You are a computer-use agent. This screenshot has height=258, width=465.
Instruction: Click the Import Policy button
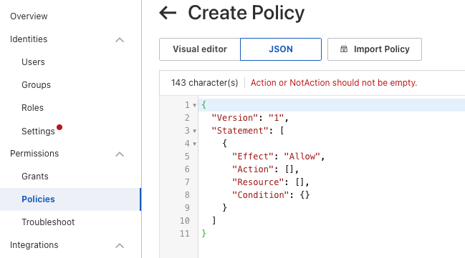pos(375,49)
